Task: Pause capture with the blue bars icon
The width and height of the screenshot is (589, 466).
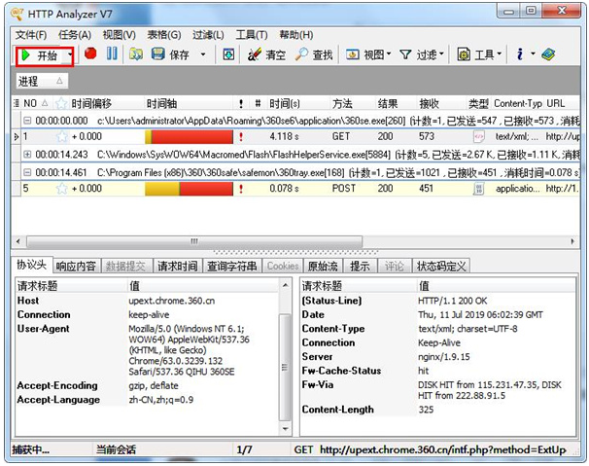Action: [x=112, y=54]
